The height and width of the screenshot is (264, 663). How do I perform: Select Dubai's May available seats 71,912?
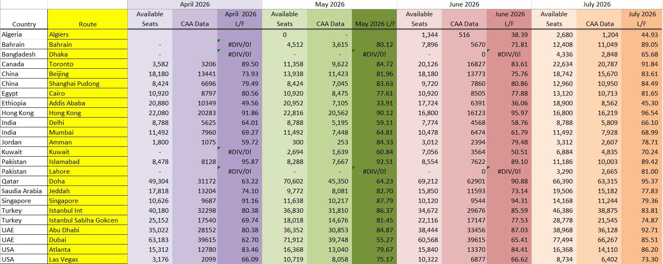coord(285,240)
